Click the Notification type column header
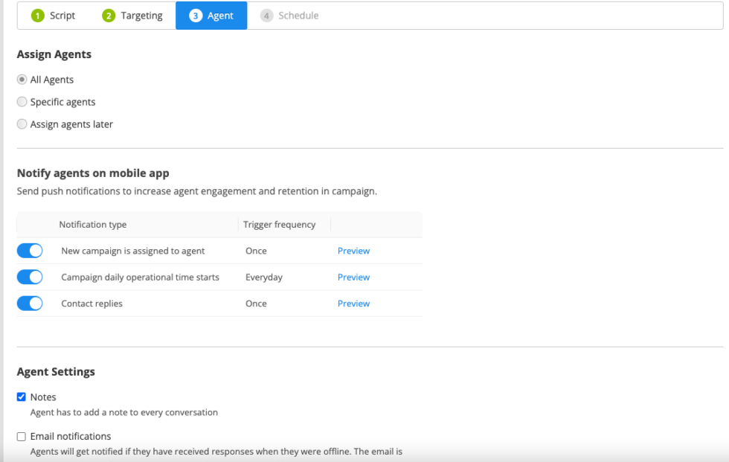The width and height of the screenshot is (729, 462). 93,224
